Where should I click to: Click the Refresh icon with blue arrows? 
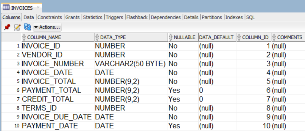coord(27,27)
